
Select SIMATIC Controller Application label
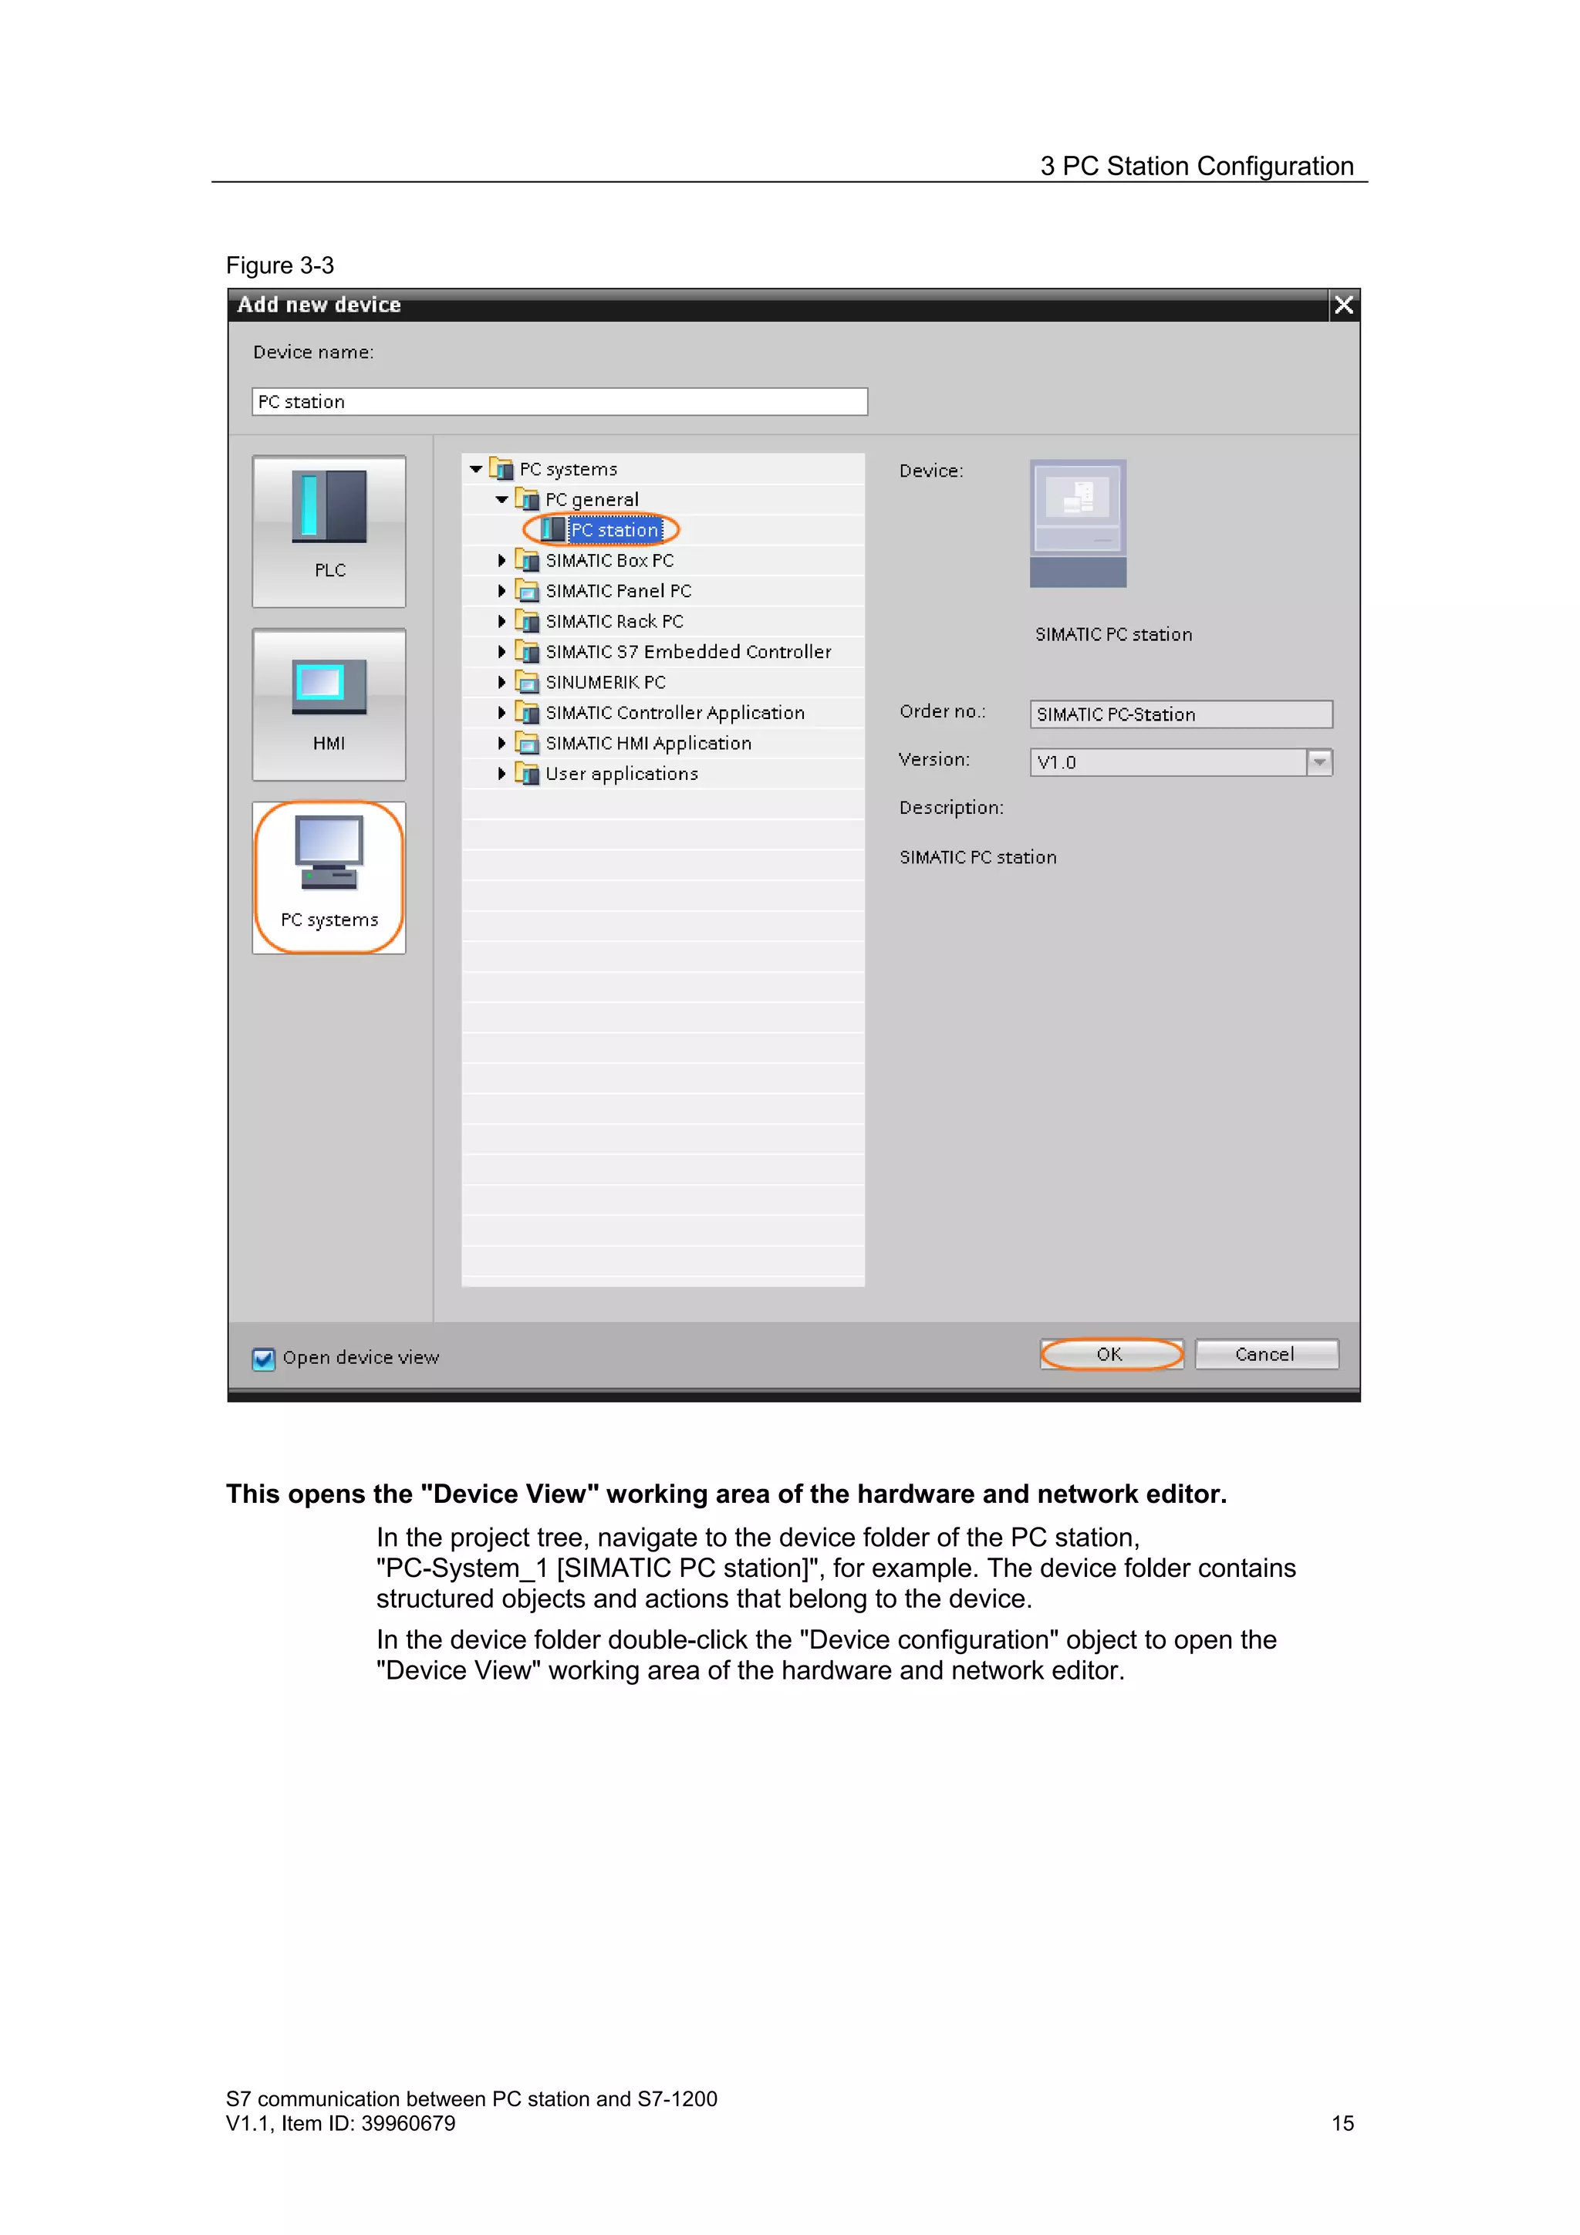pos(676,713)
